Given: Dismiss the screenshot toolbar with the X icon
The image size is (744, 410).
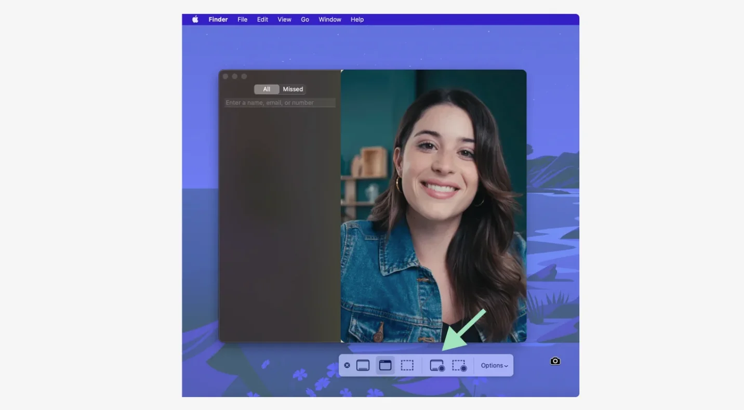Looking at the screenshot, I should point(347,365).
